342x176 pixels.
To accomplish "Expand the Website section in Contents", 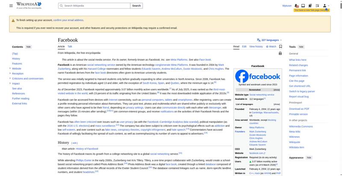I will [10, 68].
